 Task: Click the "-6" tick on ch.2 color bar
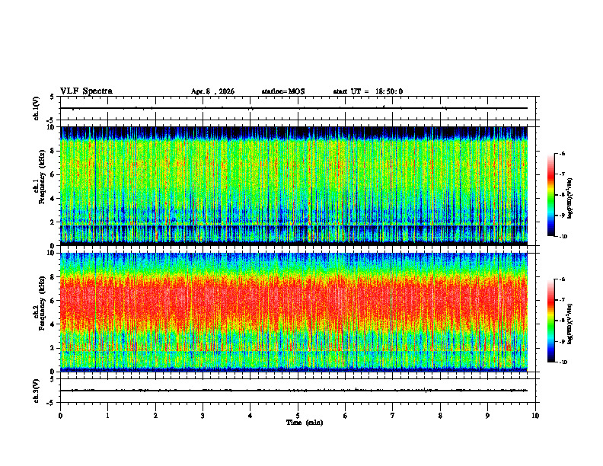pos(563,279)
